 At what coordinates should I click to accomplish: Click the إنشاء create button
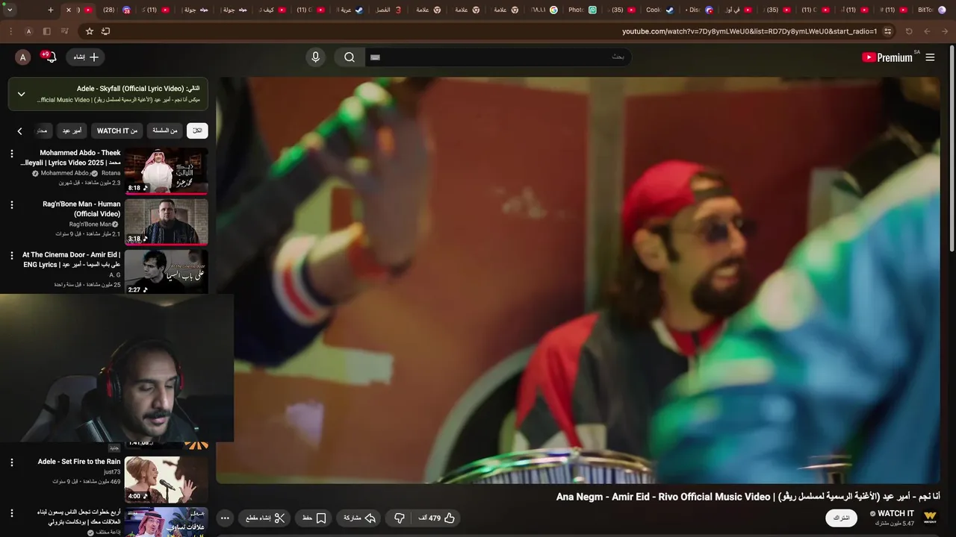tap(85, 57)
